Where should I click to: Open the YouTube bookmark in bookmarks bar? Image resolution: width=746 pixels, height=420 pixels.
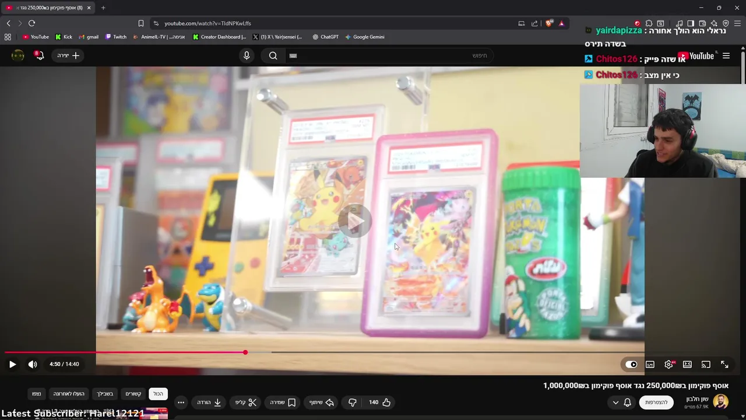[36, 37]
